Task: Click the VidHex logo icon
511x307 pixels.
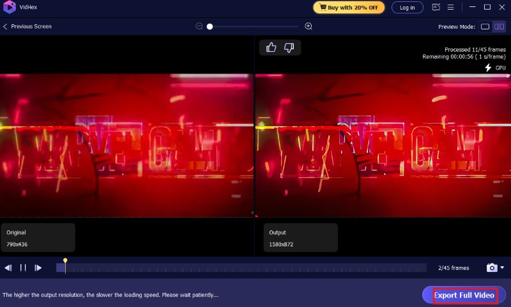Action: tap(10, 8)
